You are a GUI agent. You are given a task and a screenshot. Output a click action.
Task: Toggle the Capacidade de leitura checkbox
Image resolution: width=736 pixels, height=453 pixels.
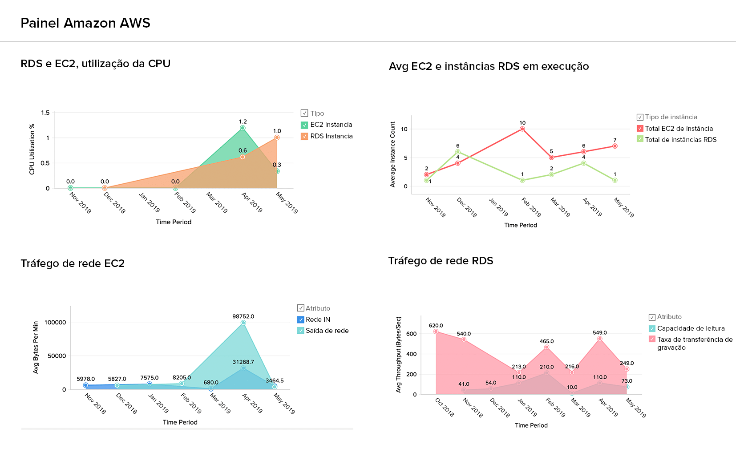[x=652, y=328]
